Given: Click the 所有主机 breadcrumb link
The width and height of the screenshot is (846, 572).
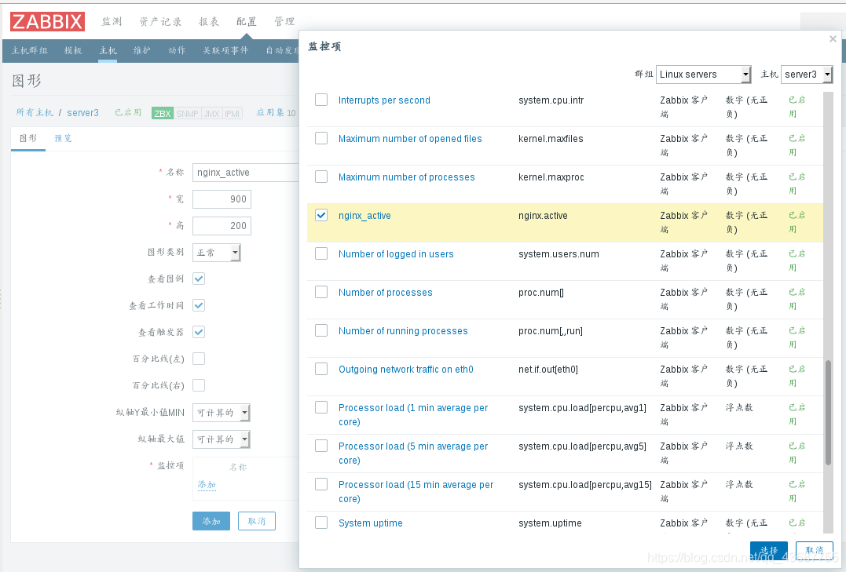Looking at the screenshot, I should (35, 113).
